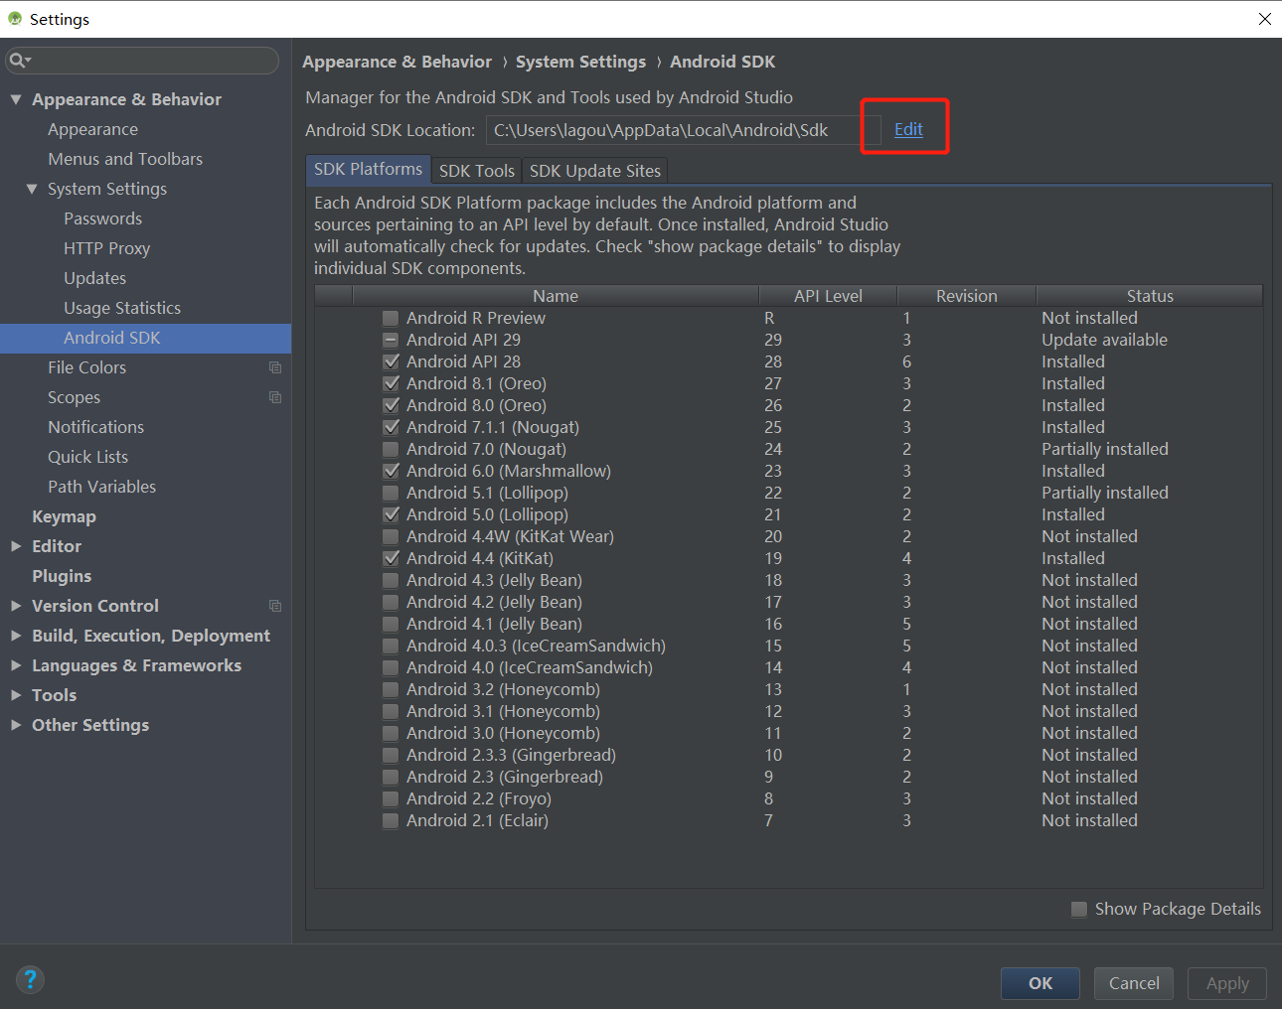Viewport: 1282px width, 1009px height.
Task: Enable Show Package Details
Action: pyautogui.click(x=1078, y=909)
